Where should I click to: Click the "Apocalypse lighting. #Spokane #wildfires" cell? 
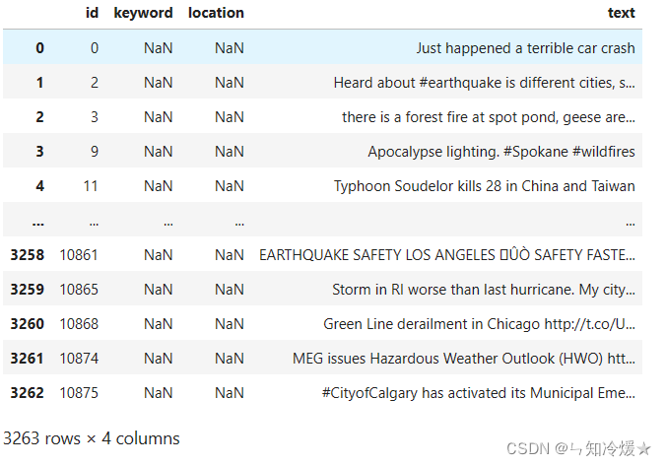pyautogui.click(x=501, y=152)
